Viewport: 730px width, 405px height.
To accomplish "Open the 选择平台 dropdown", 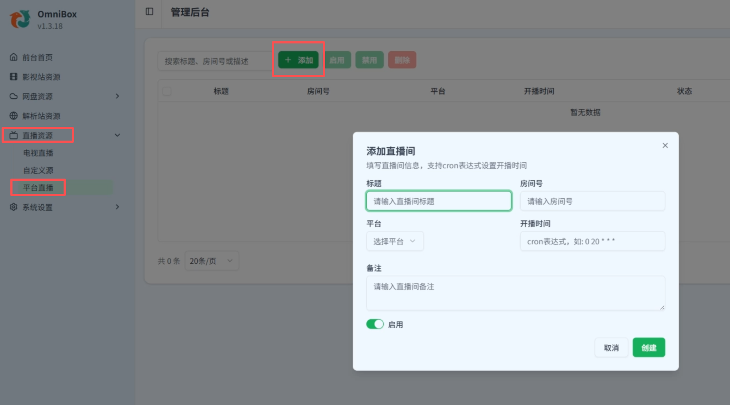I will [x=395, y=242].
